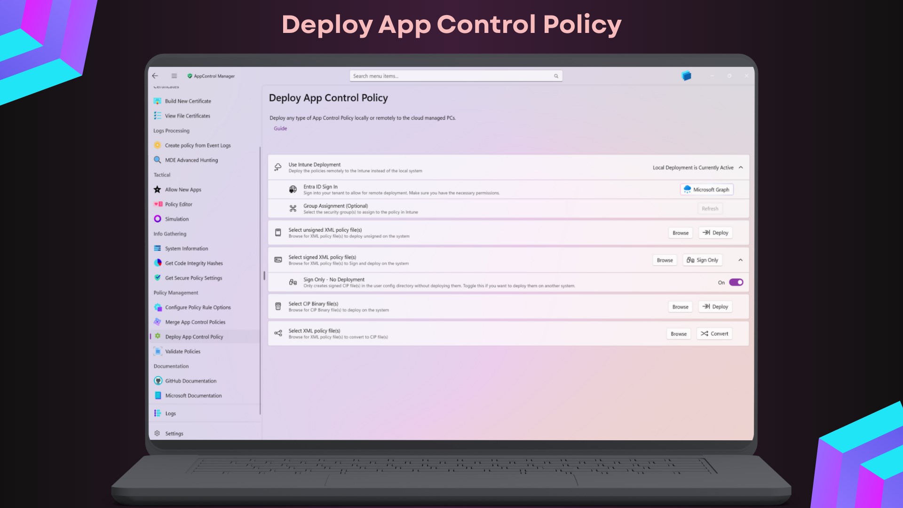Collapse the Use Intune Deployment section
Viewport: 903px width, 508px height.
741,167
